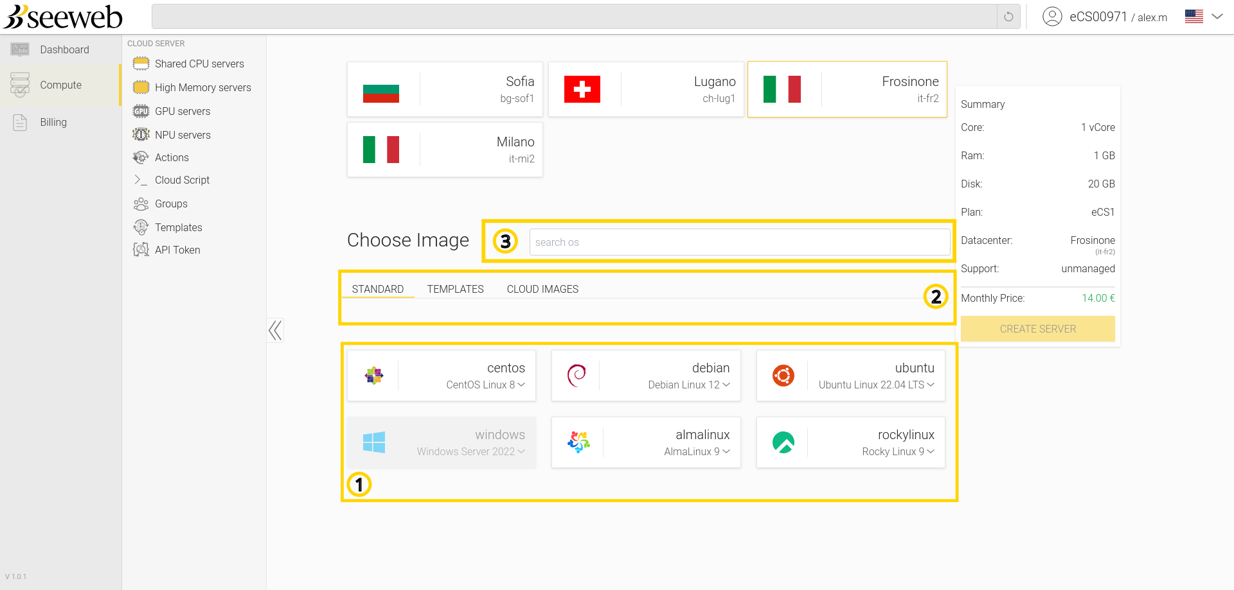Viewport: 1234px width, 590px height.
Task: Click the NPU servers icon
Action: coord(141,135)
